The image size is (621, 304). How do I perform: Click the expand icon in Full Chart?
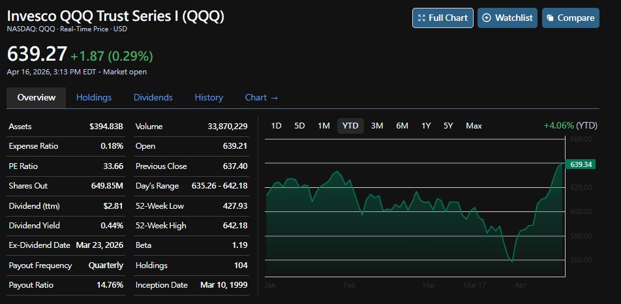coord(421,18)
